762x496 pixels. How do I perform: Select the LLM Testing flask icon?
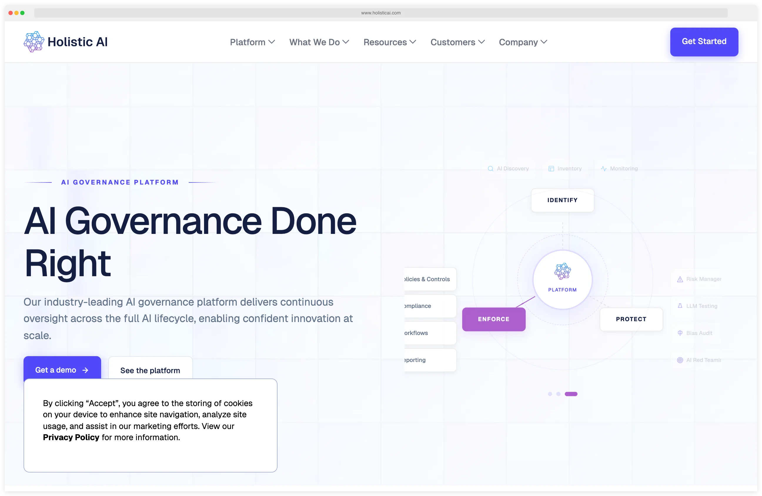[680, 306]
